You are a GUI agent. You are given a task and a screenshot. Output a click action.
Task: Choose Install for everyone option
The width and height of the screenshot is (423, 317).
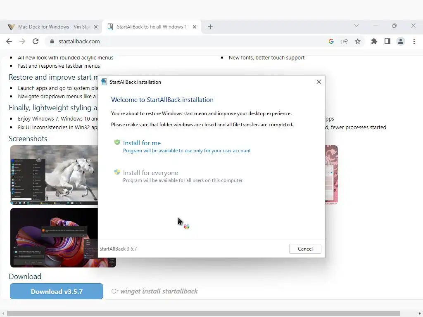click(x=178, y=176)
